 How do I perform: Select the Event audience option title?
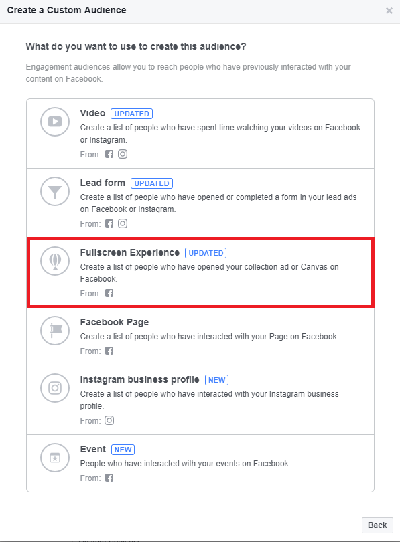(x=93, y=449)
